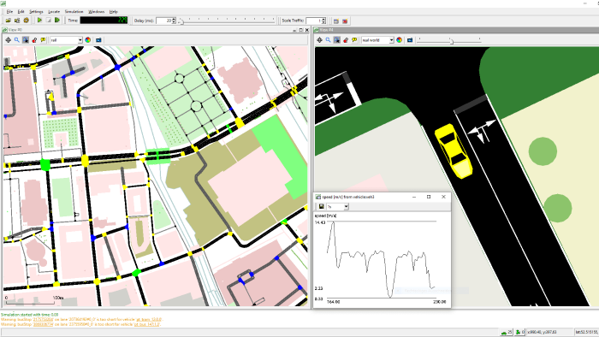Open second busStop link in warning log
This screenshot has height=337, width=599.
coord(43,324)
